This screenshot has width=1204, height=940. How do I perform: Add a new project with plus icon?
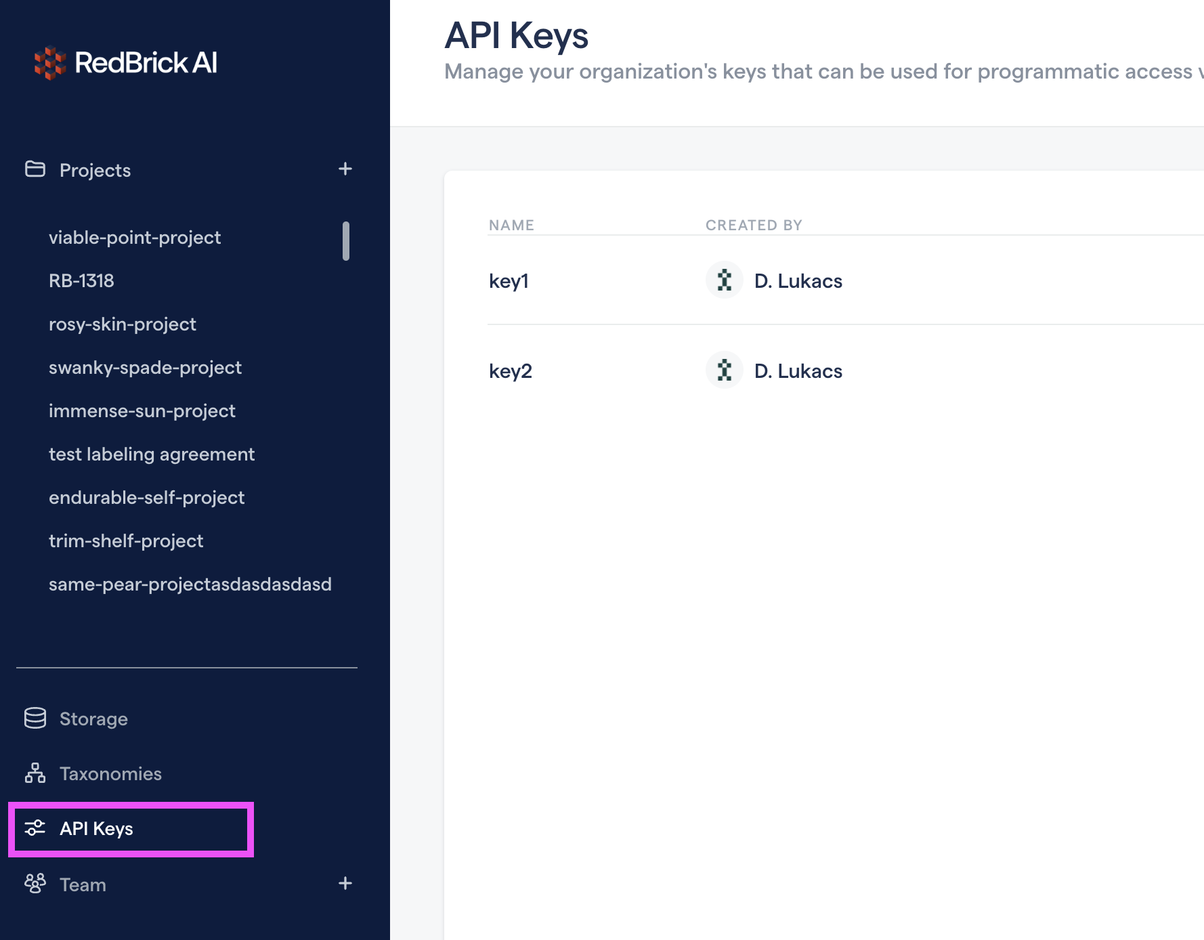[345, 169]
